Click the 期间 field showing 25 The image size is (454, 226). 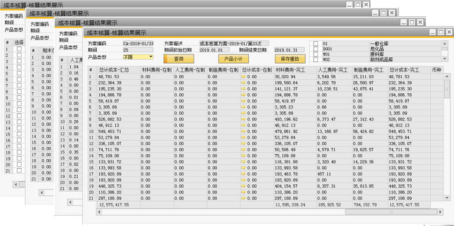click(x=138, y=50)
